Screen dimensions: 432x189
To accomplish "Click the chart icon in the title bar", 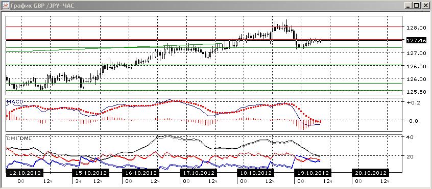I will (x=6, y=6).
